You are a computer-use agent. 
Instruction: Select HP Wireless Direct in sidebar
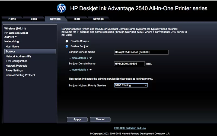pos(16,33)
